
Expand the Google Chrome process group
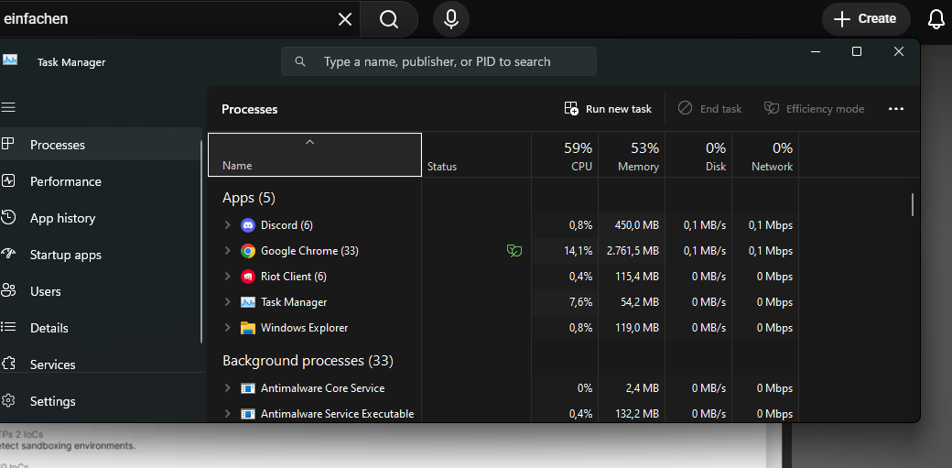pyautogui.click(x=228, y=251)
